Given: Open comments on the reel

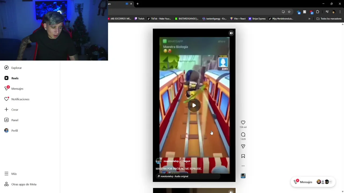Looking at the screenshot, I should click(x=243, y=135).
